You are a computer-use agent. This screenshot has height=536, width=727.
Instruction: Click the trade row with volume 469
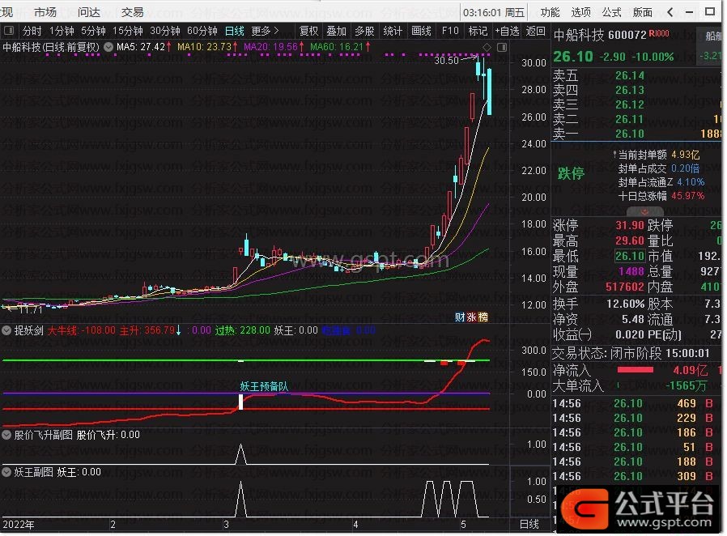tap(636, 403)
